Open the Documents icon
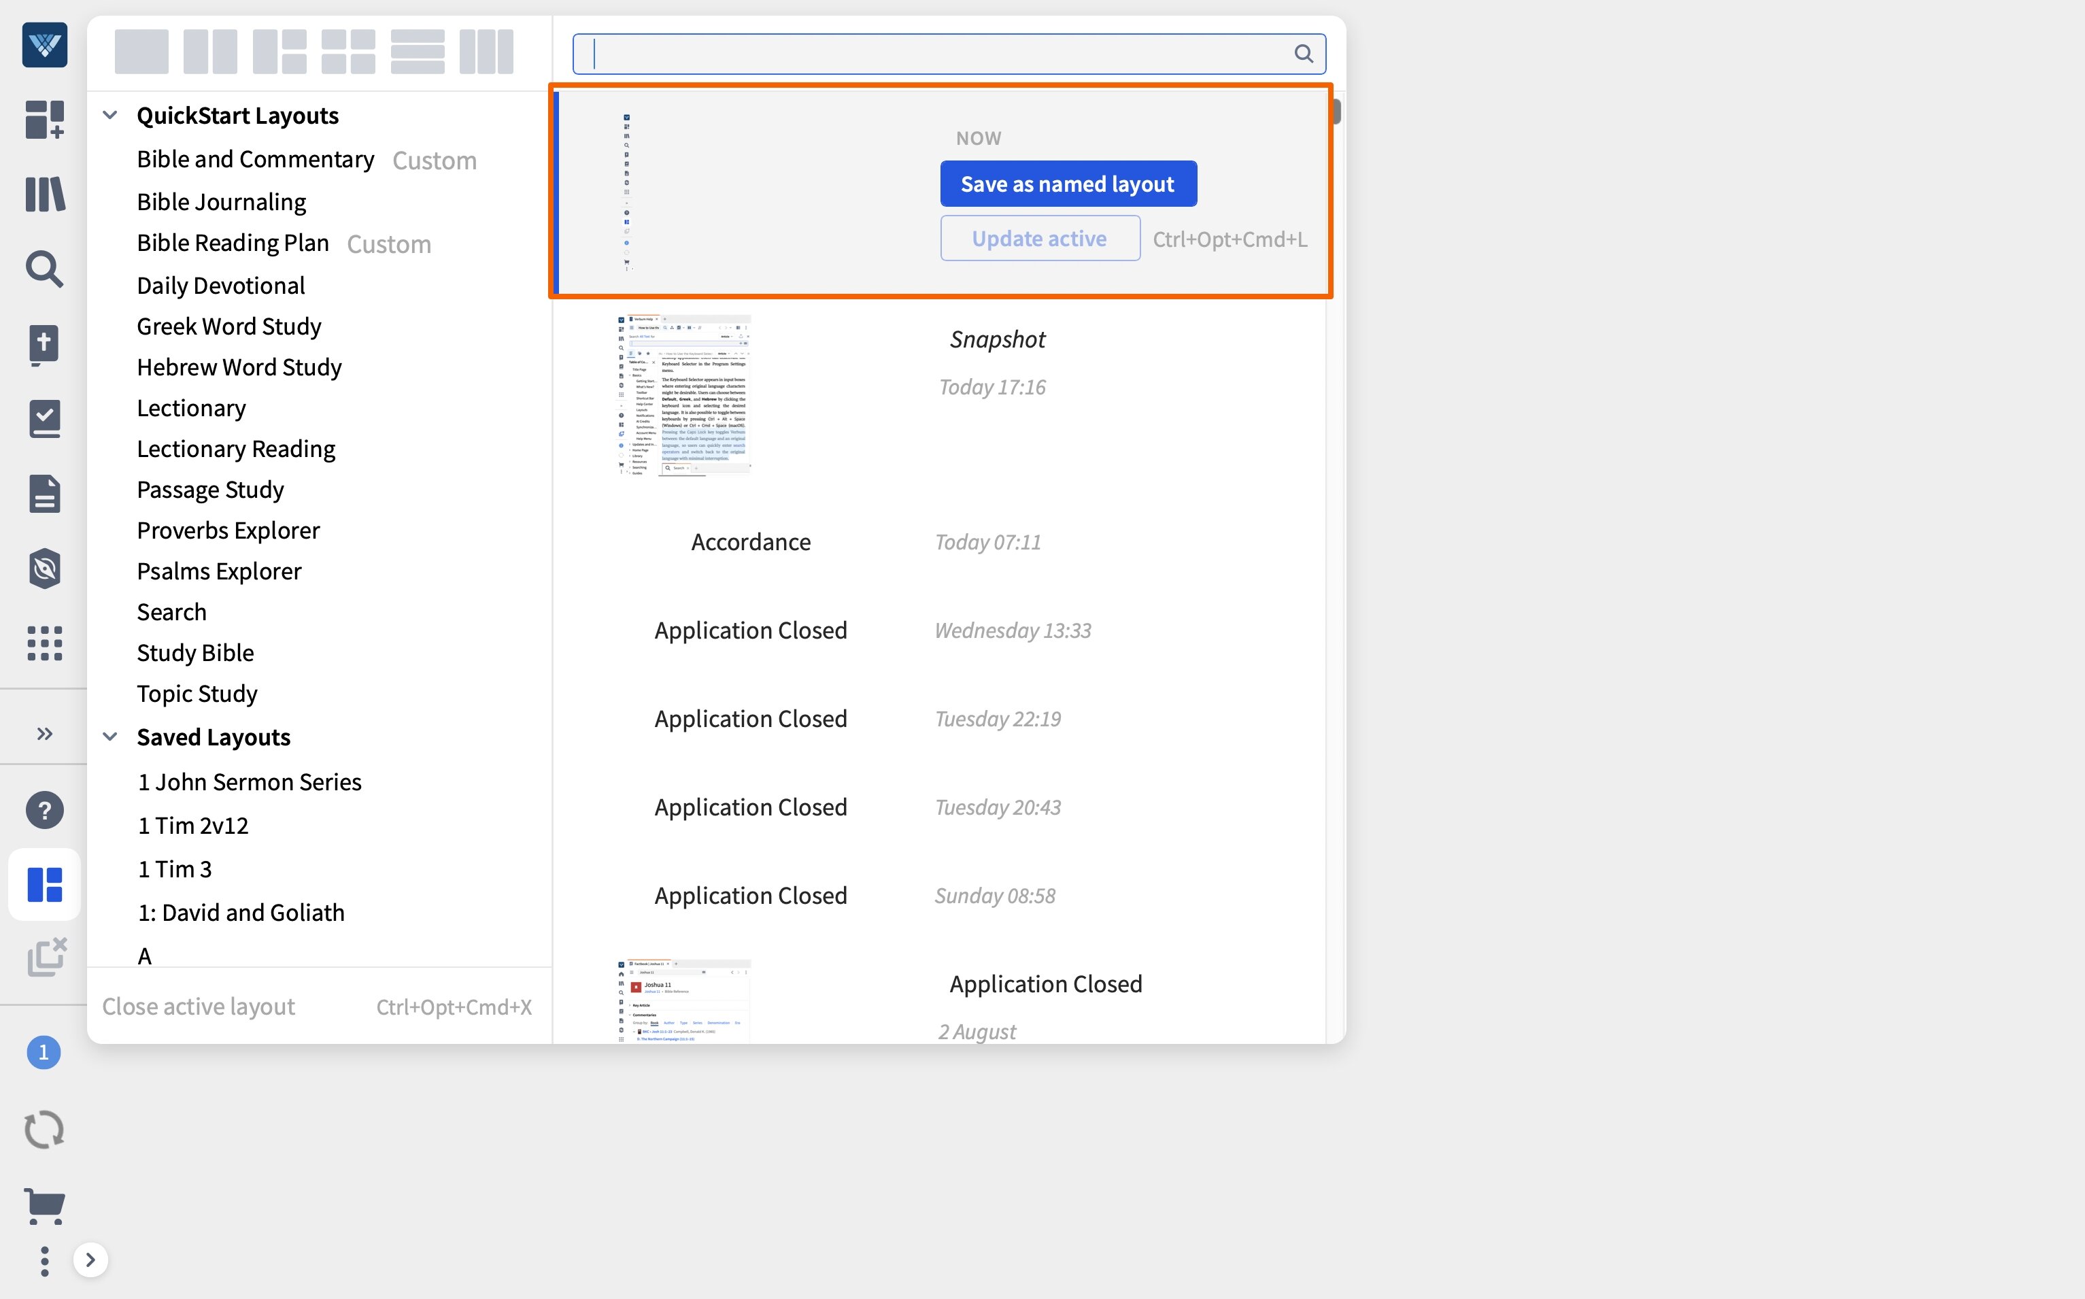This screenshot has height=1299, width=2085. point(44,492)
